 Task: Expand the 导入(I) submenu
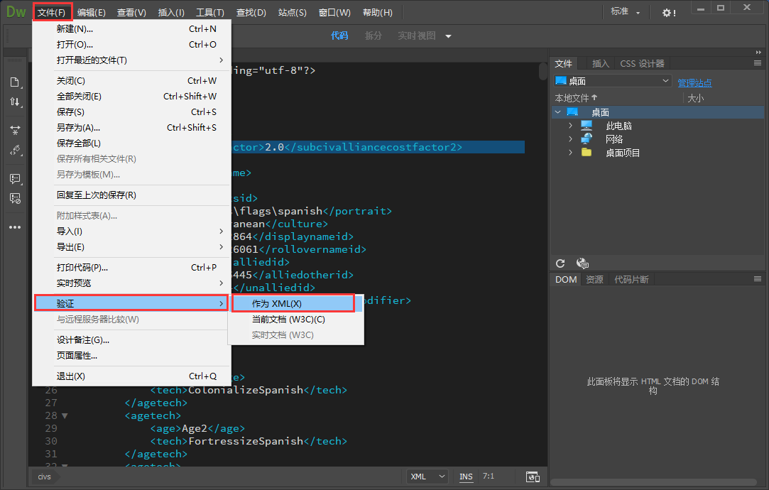coord(131,231)
